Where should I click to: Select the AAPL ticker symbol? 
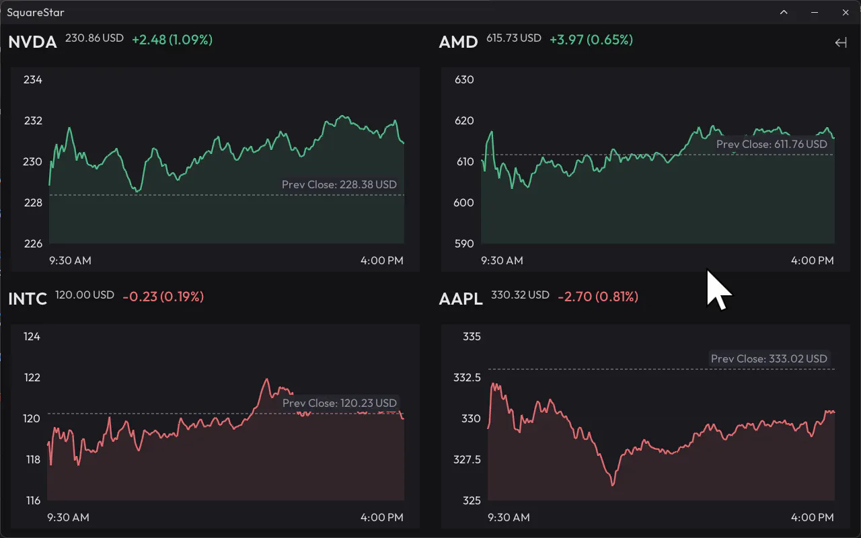click(461, 299)
